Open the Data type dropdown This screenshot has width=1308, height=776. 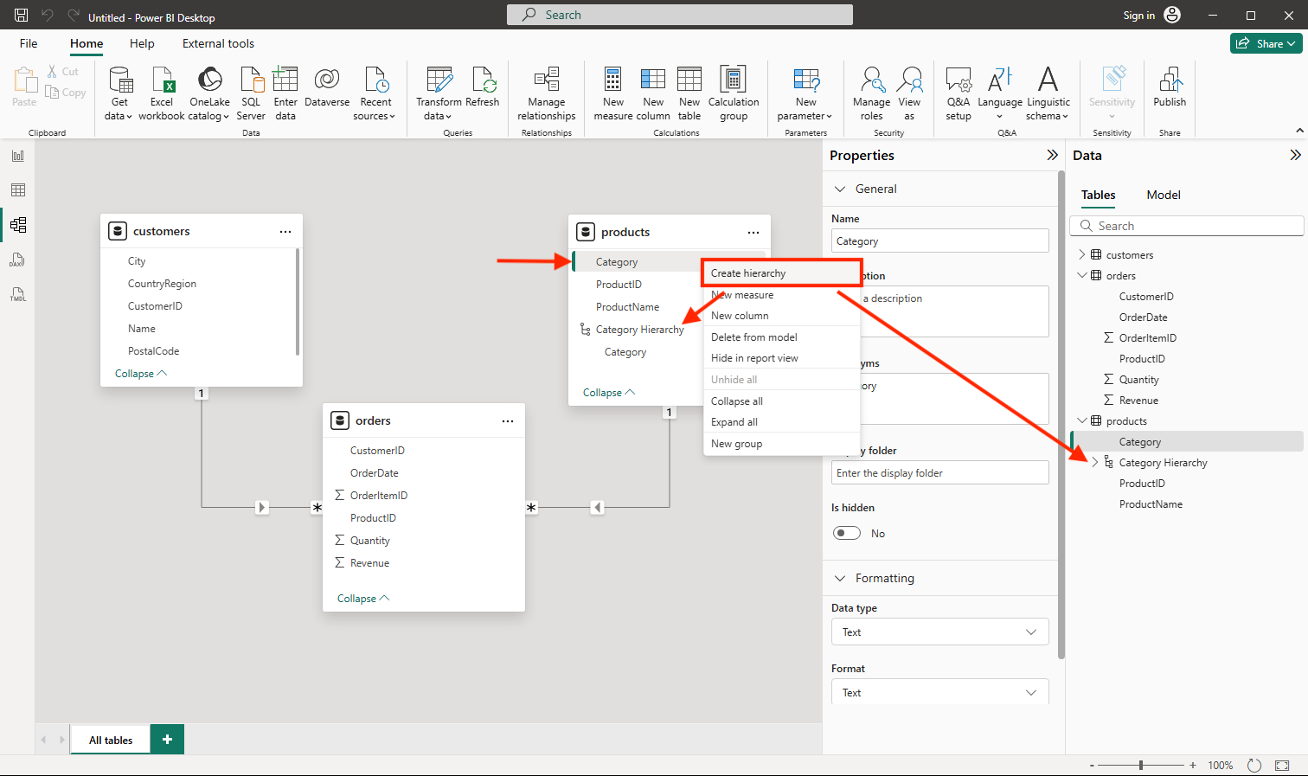pos(940,632)
